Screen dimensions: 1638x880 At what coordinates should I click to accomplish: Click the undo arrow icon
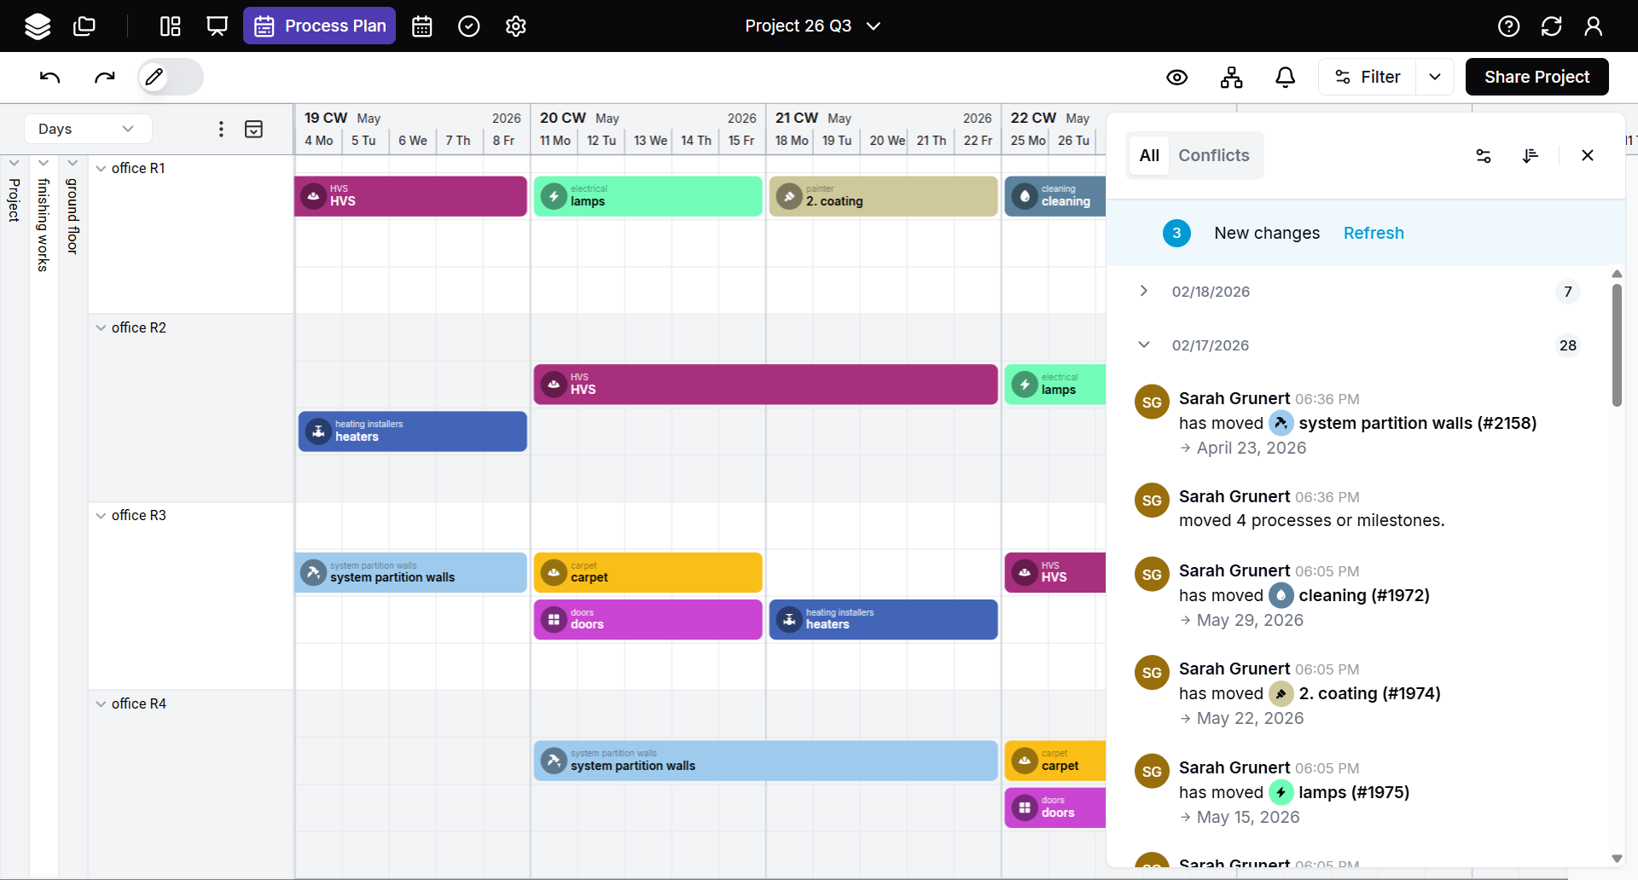50,78
